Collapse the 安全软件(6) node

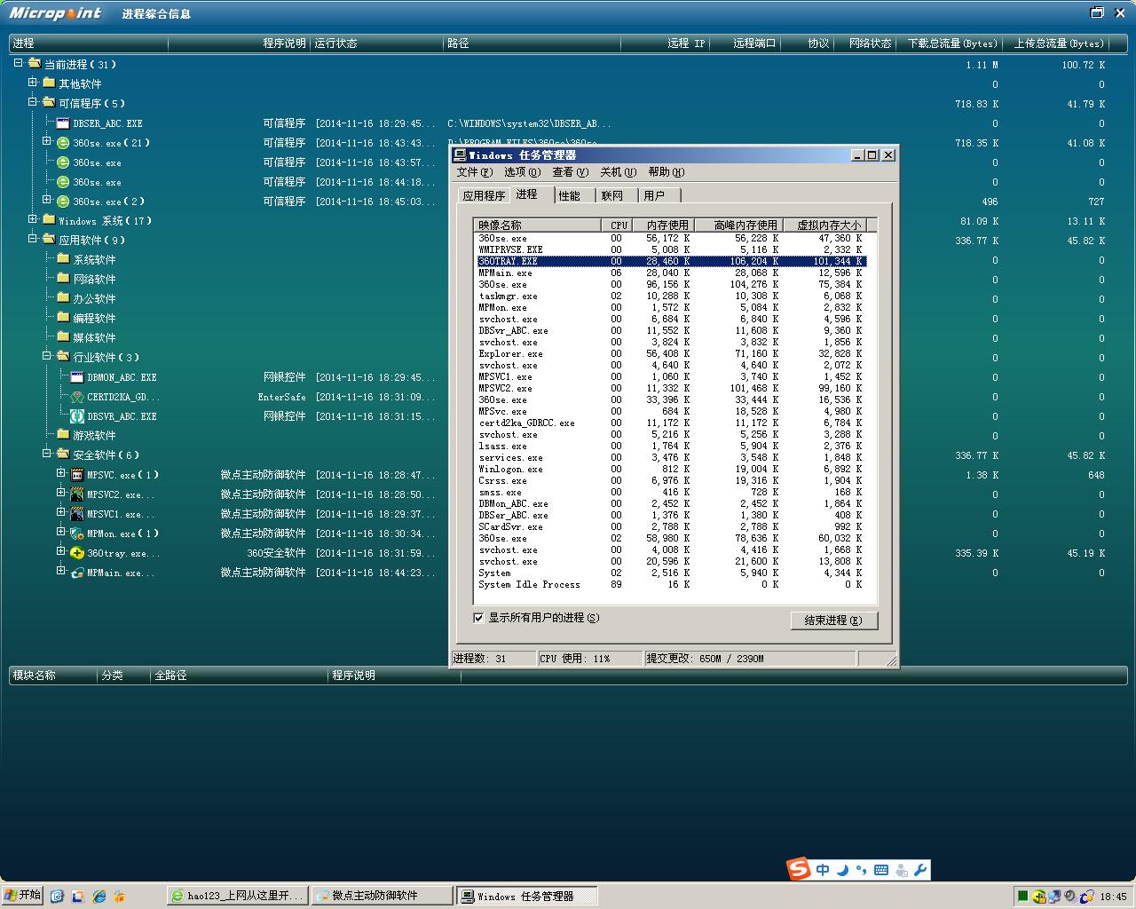pos(47,454)
